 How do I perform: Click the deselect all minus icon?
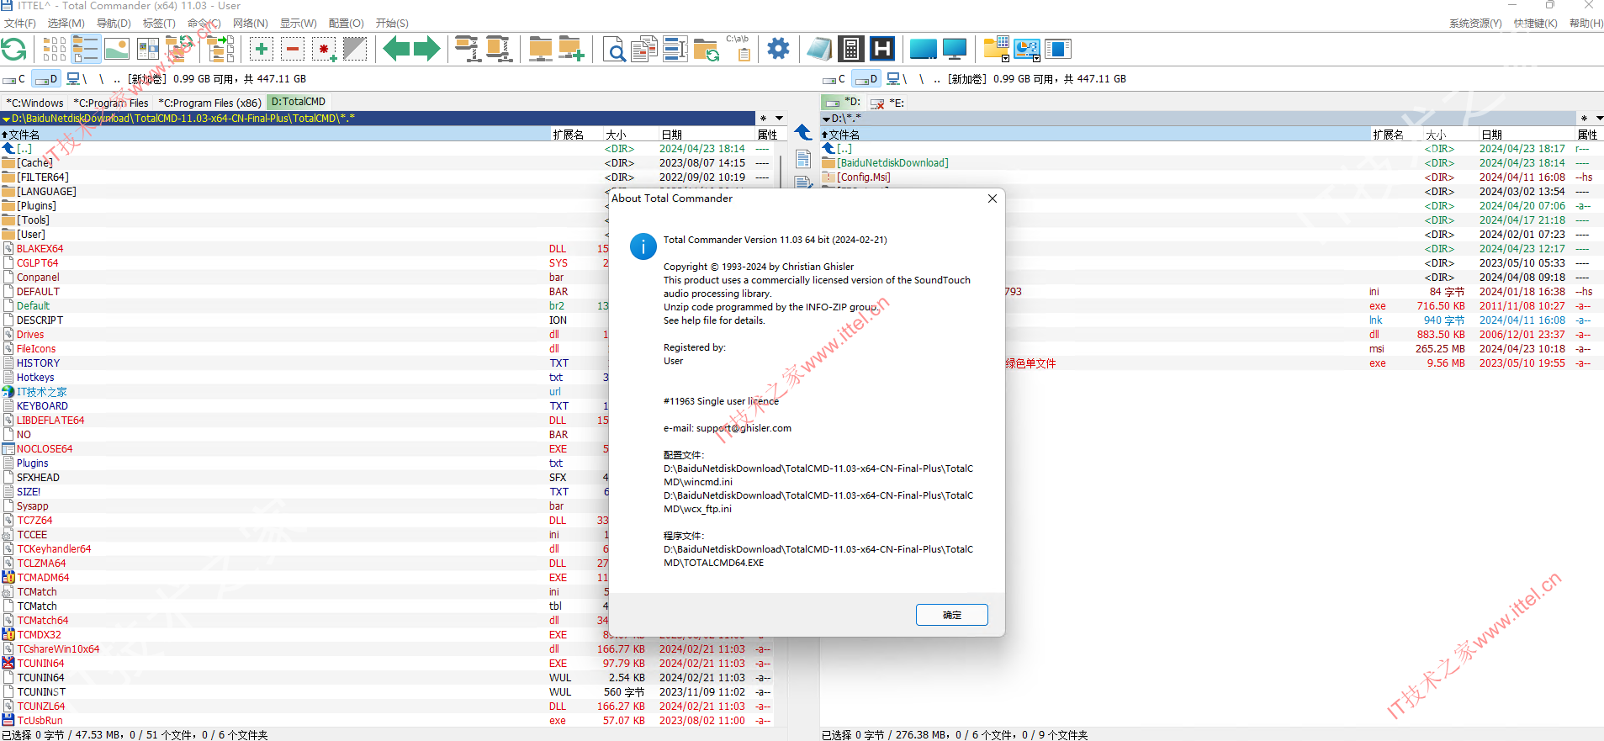tap(293, 50)
